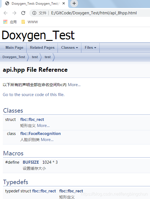Click the site info icon in address bar
The image size is (150, 199).
click(34, 13)
